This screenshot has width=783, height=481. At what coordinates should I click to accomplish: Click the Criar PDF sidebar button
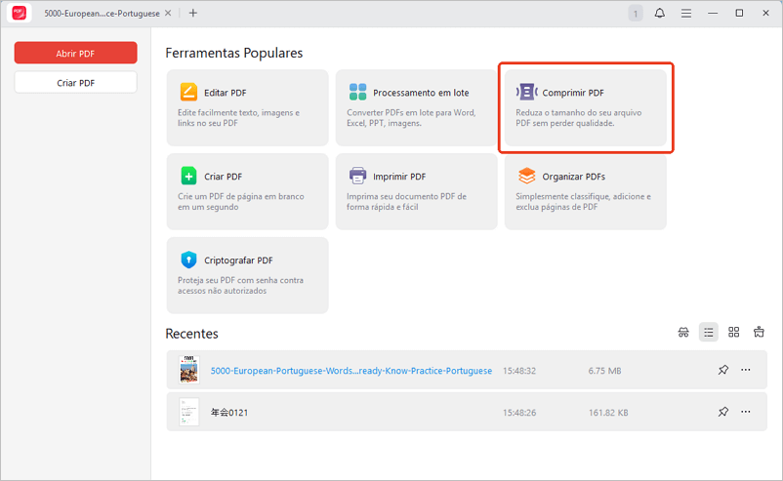[x=75, y=82]
